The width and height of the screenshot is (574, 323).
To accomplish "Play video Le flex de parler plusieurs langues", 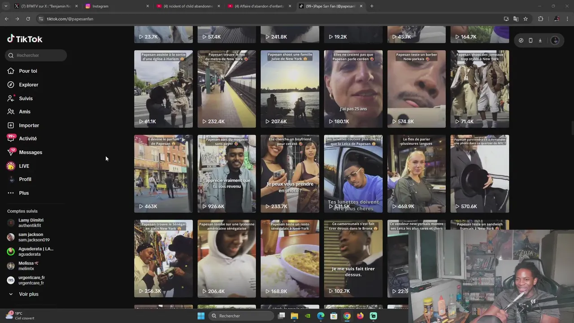I will 417,174.
